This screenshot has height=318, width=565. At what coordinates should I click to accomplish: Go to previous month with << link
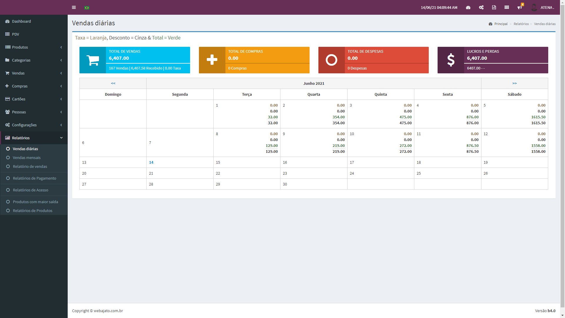(x=113, y=83)
